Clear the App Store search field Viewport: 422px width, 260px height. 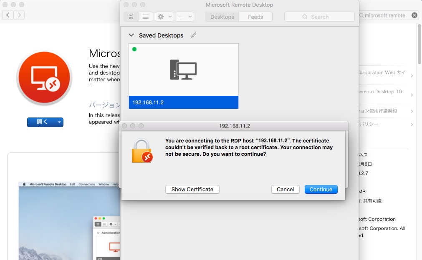pos(414,15)
